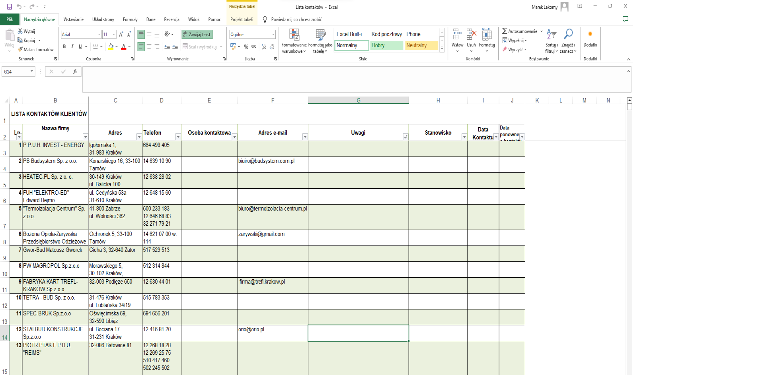Increase font size with larger A icon
This screenshot has width=764, height=375.
121,35
